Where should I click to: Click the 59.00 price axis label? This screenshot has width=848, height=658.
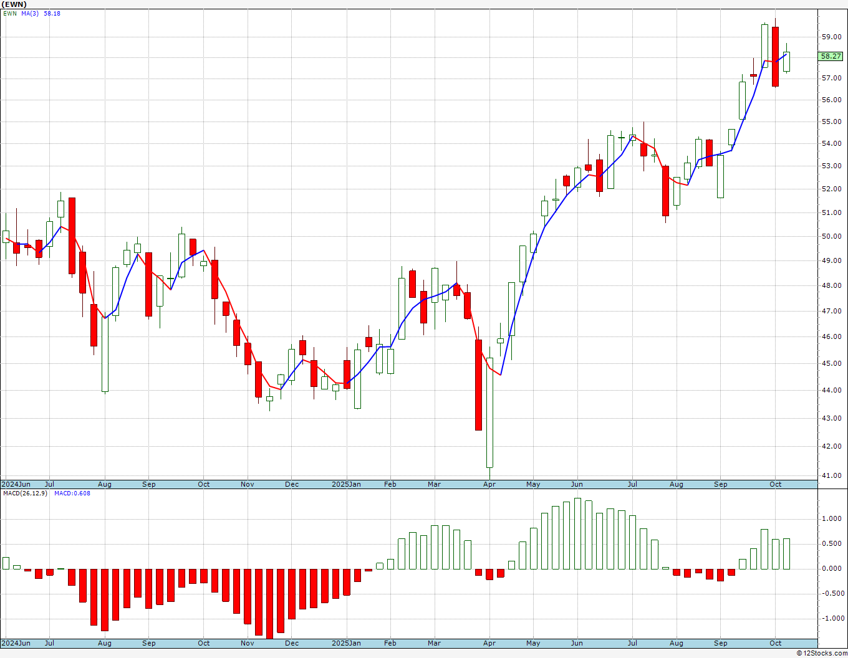[x=832, y=37]
